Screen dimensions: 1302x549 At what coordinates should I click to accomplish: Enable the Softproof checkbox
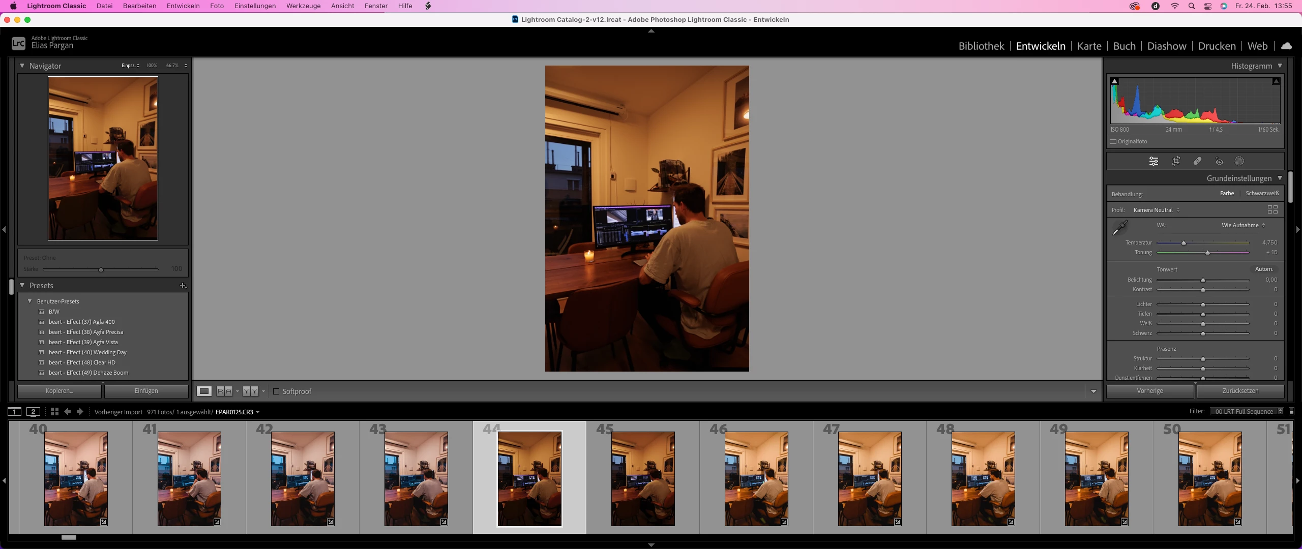coord(276,391)
